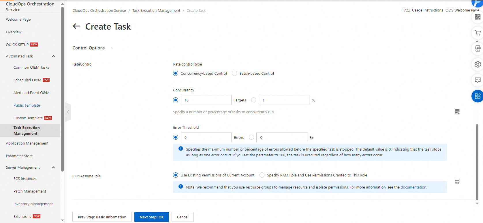This screenshot has width=483, height=223.
Task: Go to CloudOps Orchestration Service breadcrumb
Action: [99, 11]
